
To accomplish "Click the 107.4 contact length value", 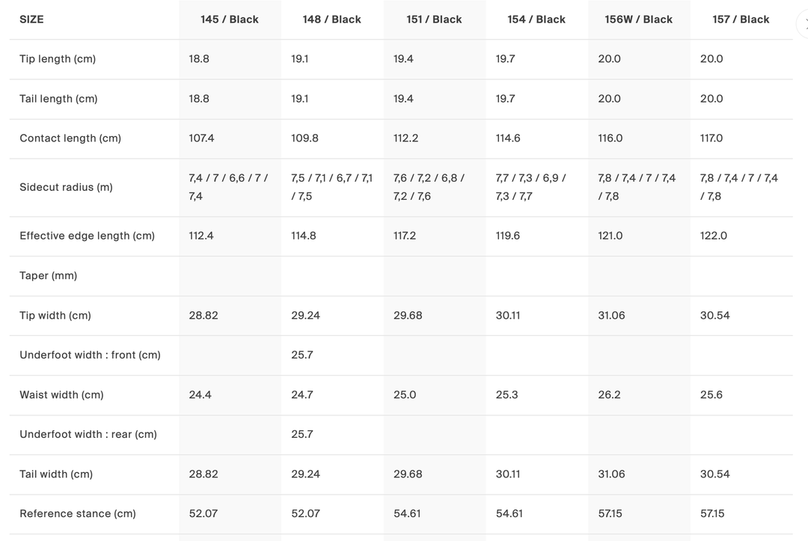I will (201, 138).
